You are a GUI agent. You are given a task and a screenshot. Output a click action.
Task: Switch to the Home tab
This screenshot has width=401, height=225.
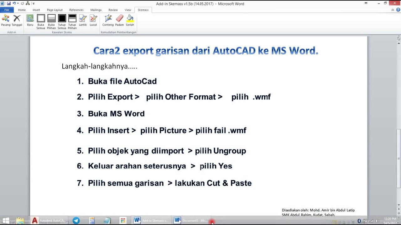(22, 10)
